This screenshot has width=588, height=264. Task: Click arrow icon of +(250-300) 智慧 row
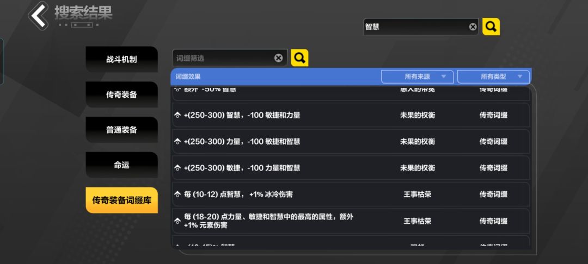pos(177,116)
